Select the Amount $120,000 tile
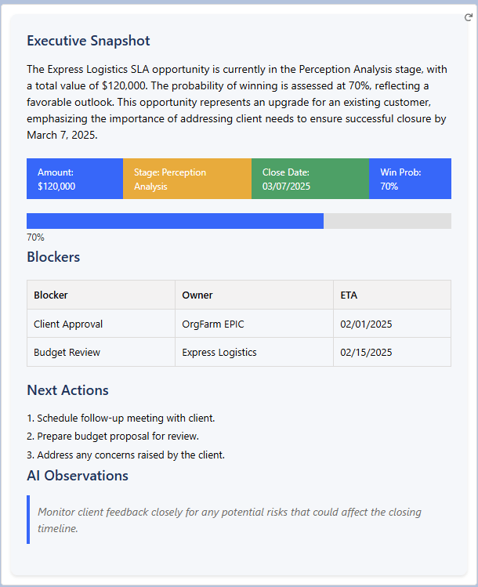 (x=74, y=179)
